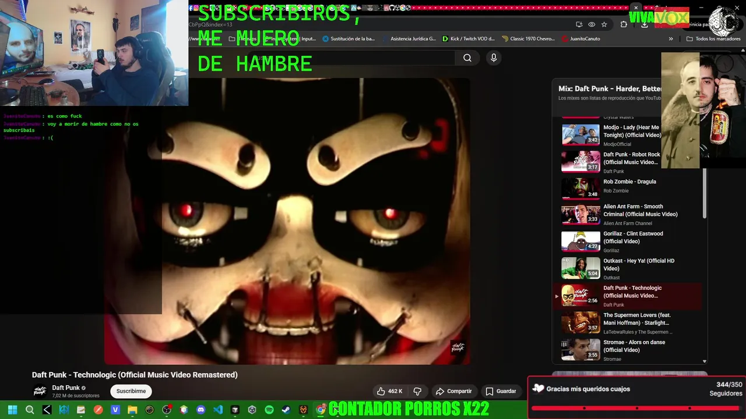746x419 pixels.
Task: Open the red-orange compass app in taskbar
Action: coord(98,410)
